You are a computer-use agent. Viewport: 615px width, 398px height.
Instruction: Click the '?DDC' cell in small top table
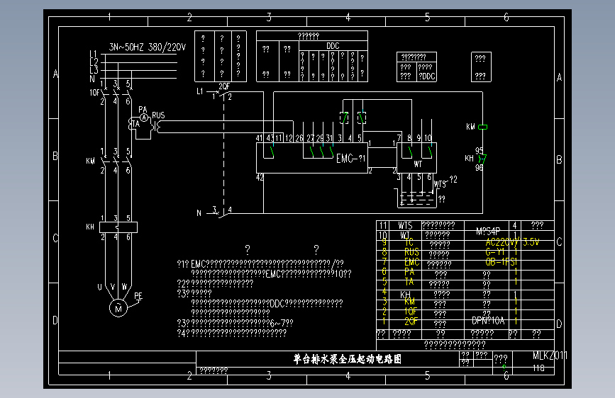[427, 76]
